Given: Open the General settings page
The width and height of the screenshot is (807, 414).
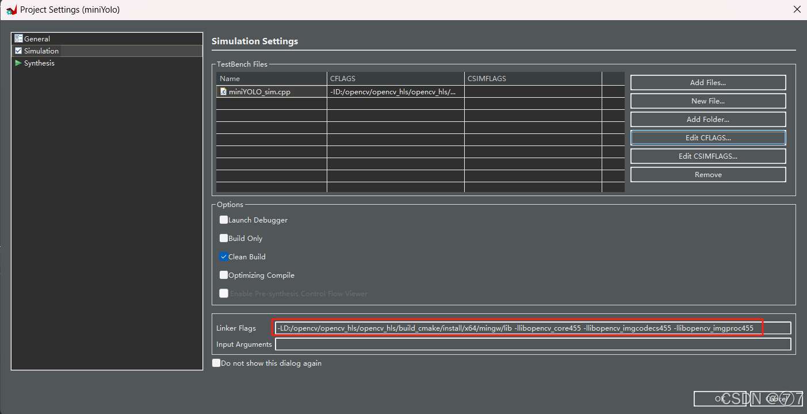Looking at the screenshot, I should click(37, 39).
